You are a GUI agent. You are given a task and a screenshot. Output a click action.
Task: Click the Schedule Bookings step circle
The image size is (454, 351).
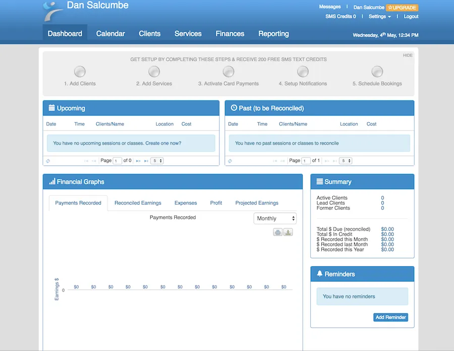coord(377,72)
